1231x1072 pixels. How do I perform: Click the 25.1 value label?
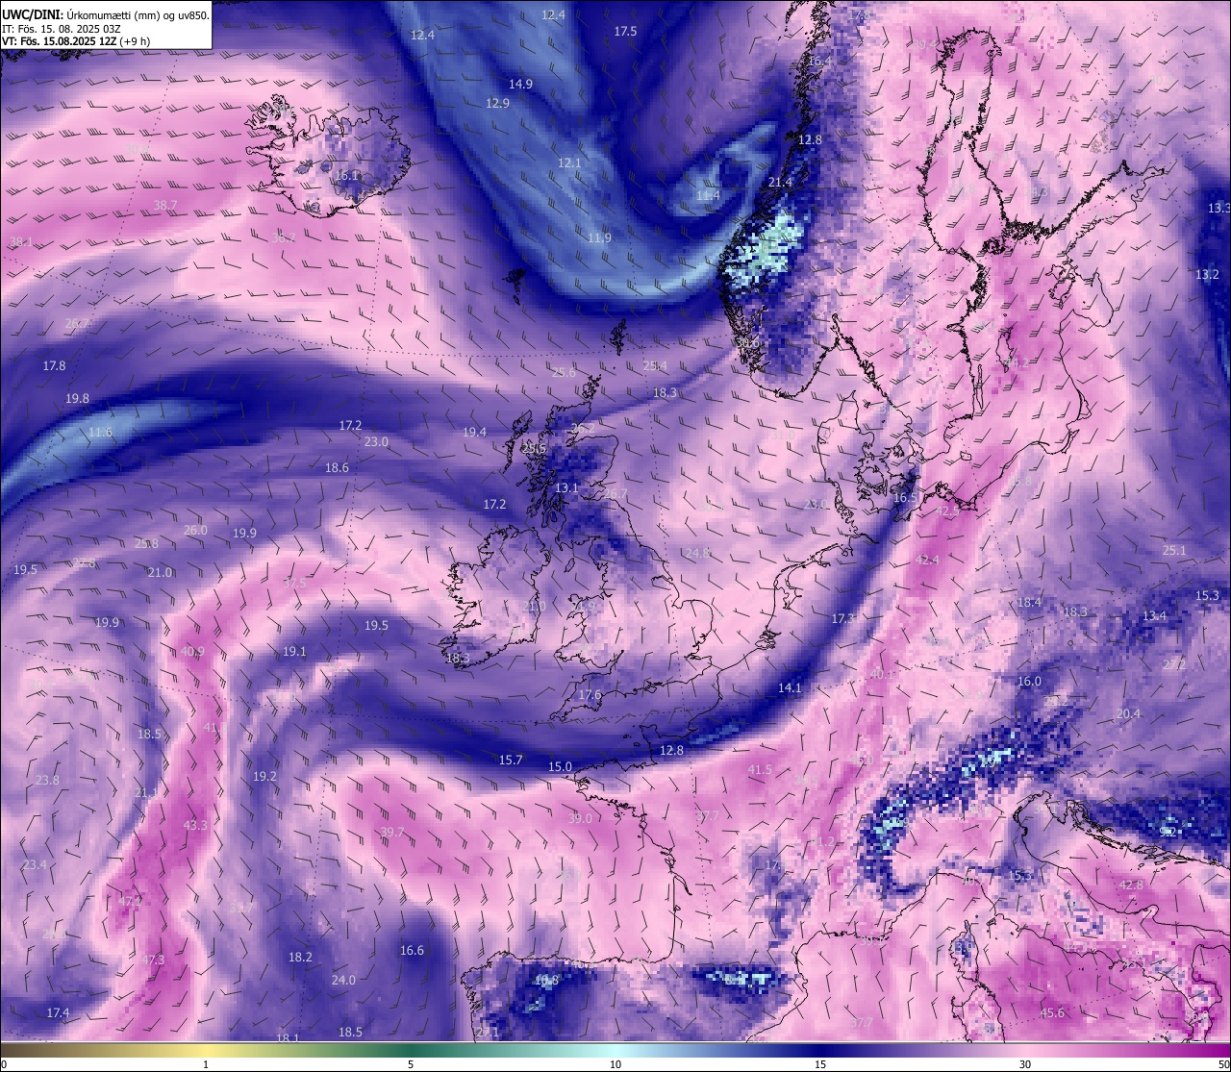(x=1174, y=550)
